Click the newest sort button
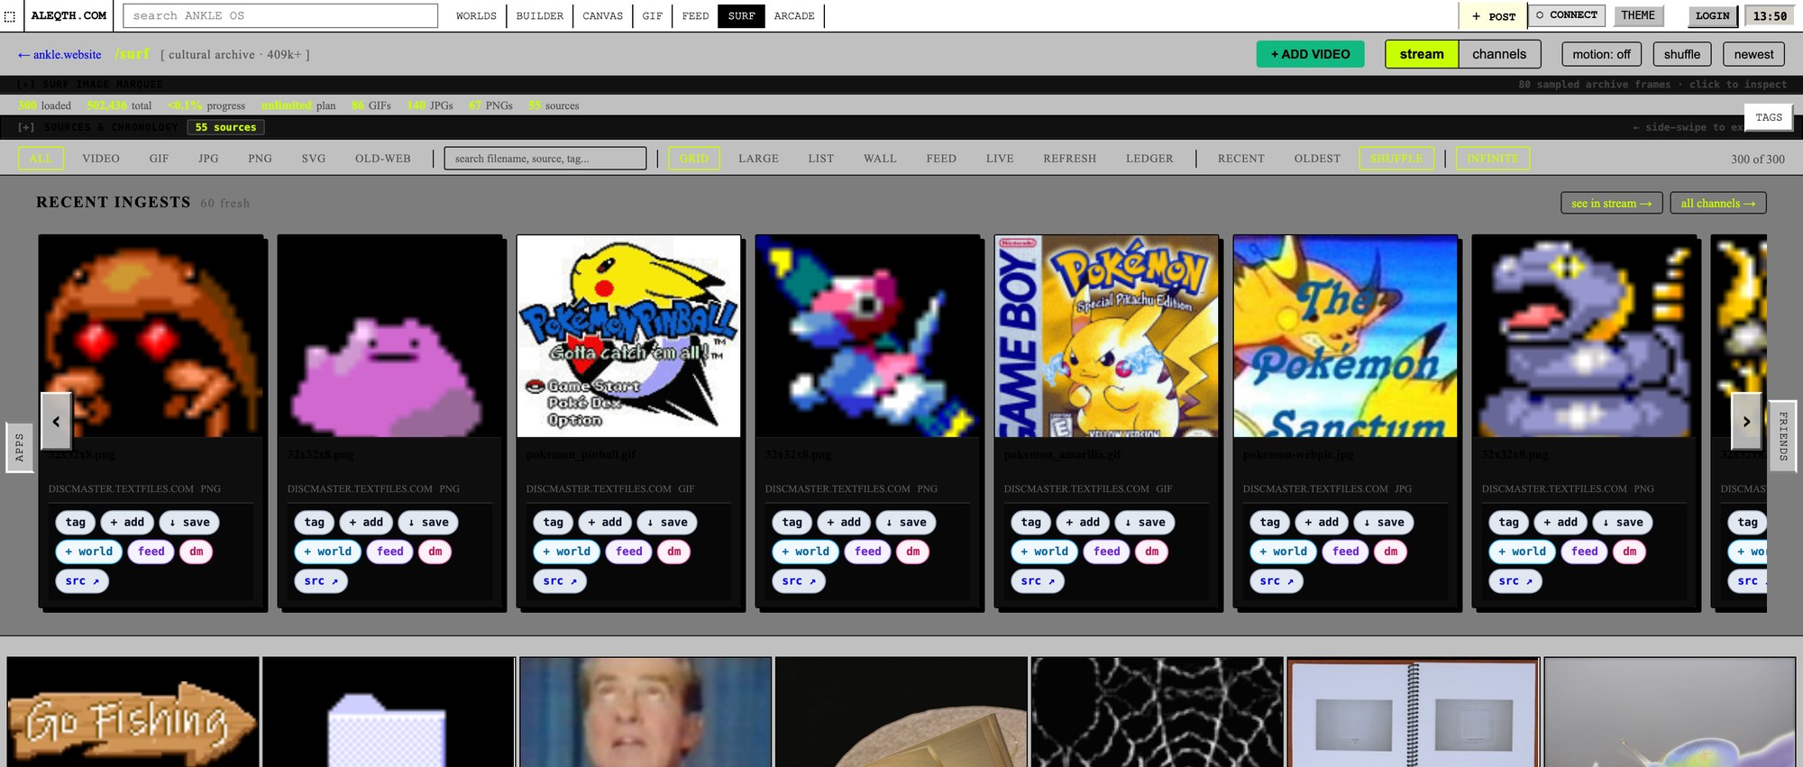Screen dimensions: 1803x767 (1753, 54)
